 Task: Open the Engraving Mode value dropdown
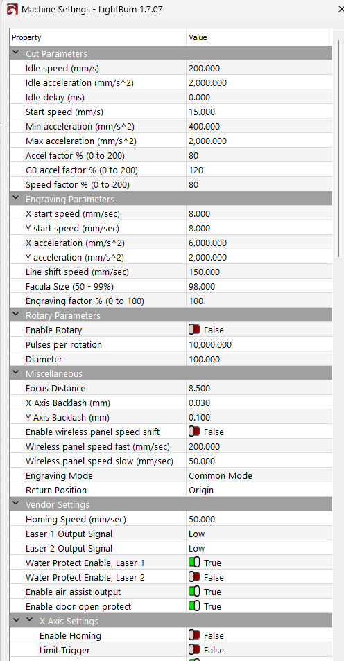[x=259, y=475]
